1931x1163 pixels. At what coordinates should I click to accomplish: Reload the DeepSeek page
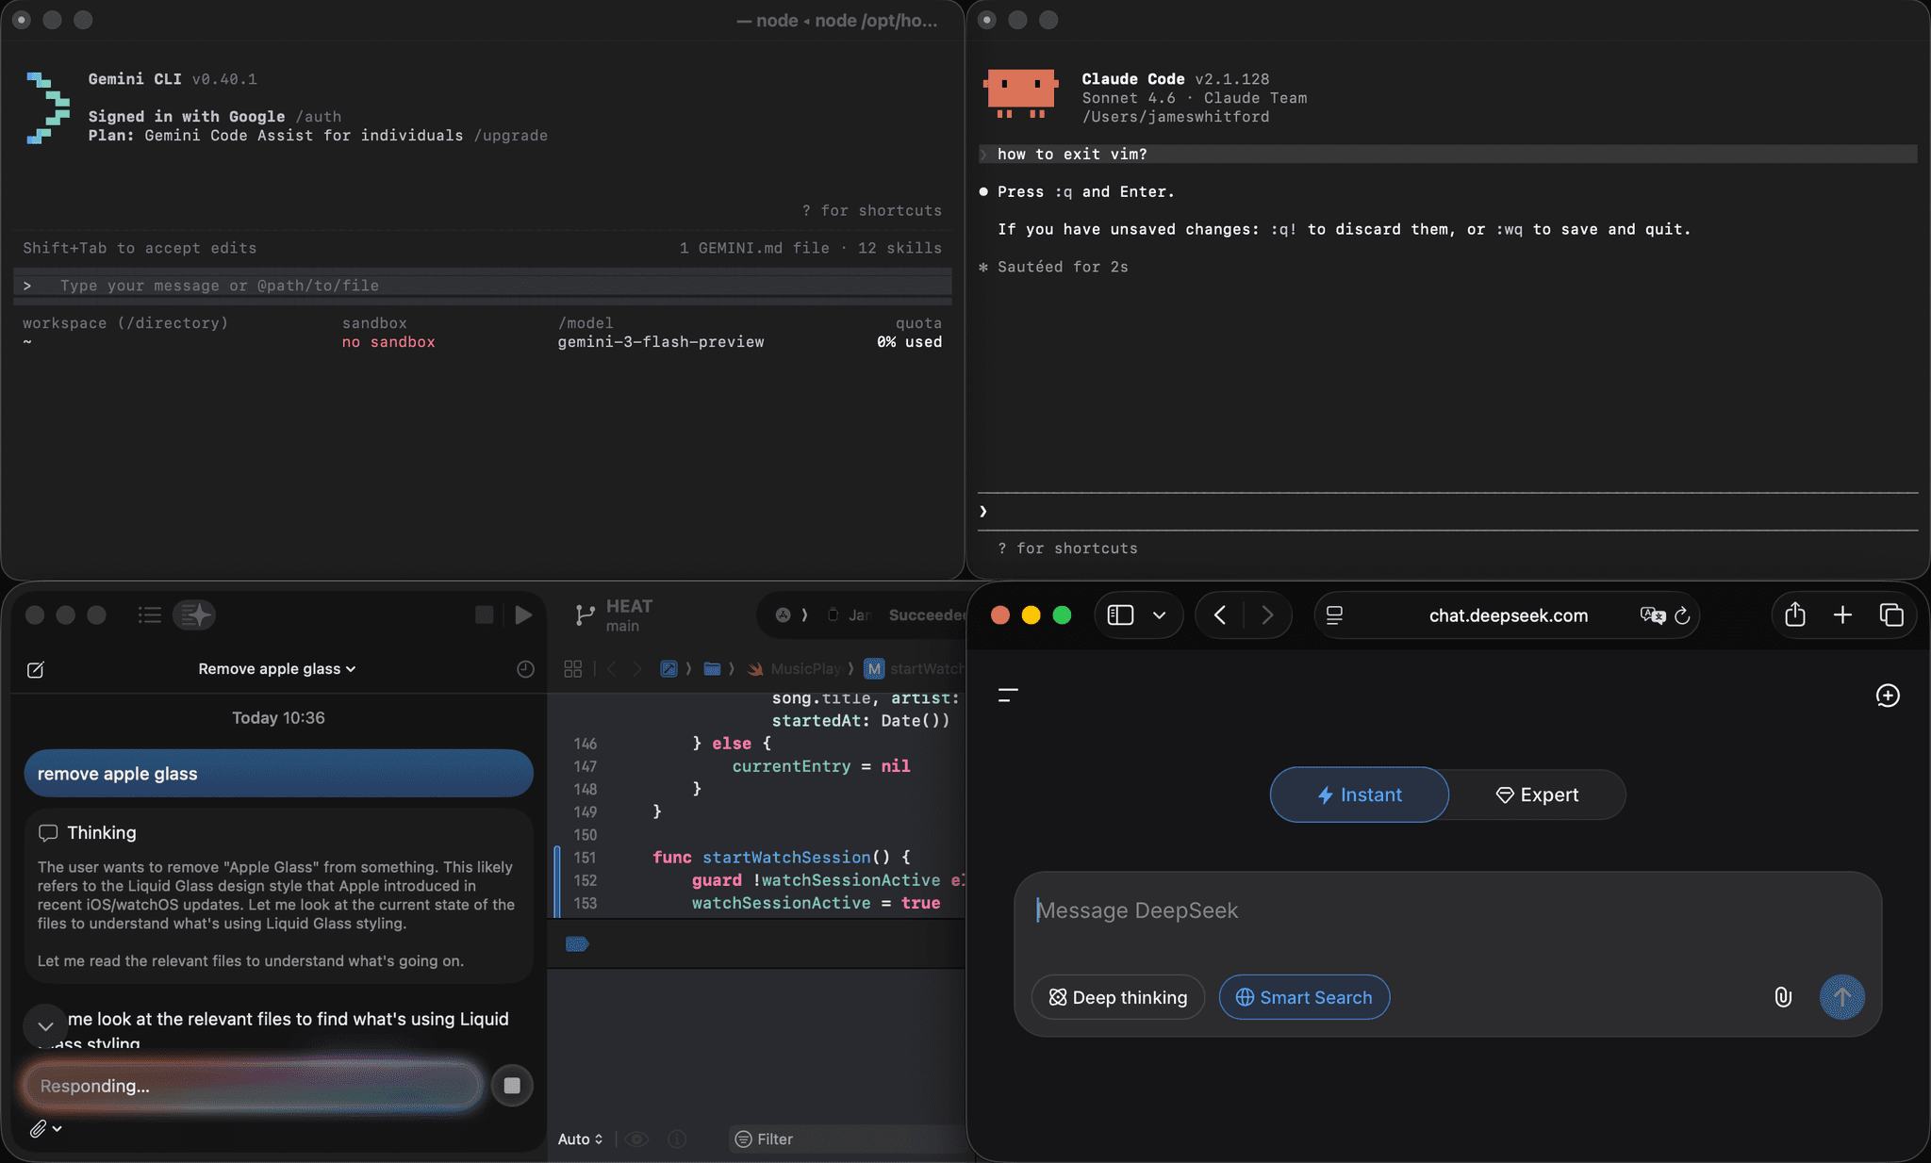pyautogui.click(x=1682, y=615)
